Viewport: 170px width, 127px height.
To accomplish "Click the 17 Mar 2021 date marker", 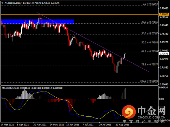I will pos(7,125).
